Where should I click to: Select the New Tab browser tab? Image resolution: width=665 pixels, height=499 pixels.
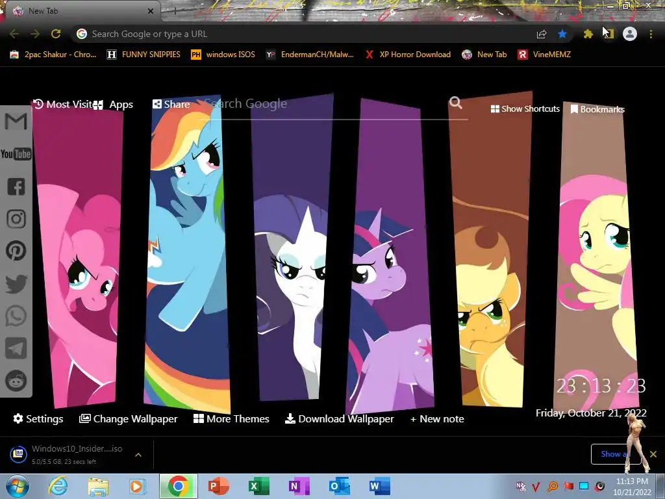[82, 11]
